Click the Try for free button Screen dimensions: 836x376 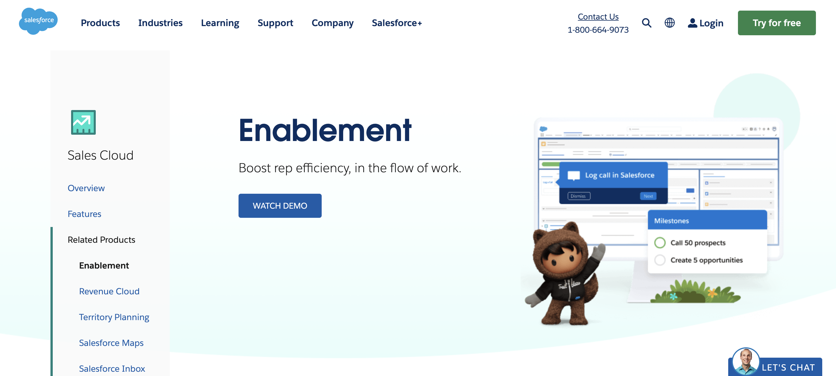pos(776,22)
